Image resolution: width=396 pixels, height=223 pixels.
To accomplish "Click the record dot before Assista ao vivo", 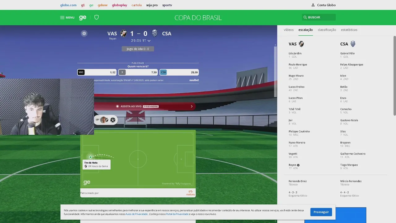I will [117, 106].
